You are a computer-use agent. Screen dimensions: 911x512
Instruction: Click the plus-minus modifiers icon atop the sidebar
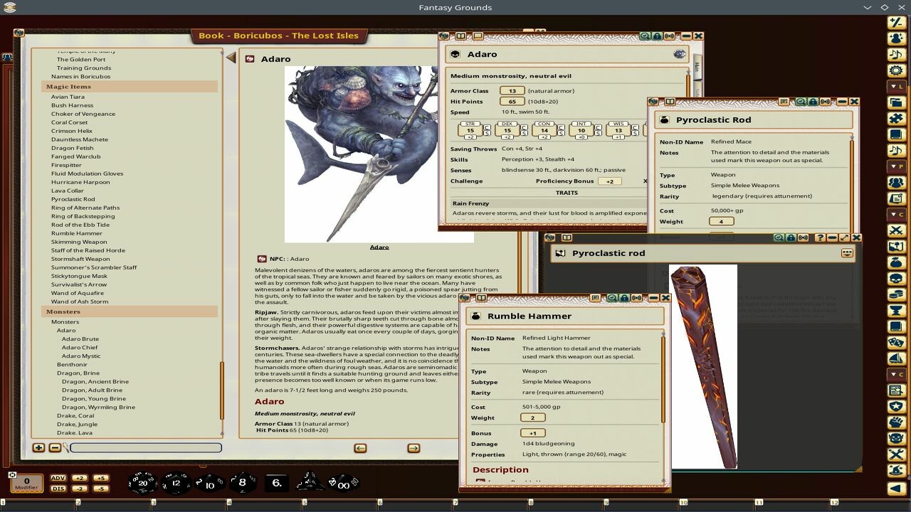[896, 23]
